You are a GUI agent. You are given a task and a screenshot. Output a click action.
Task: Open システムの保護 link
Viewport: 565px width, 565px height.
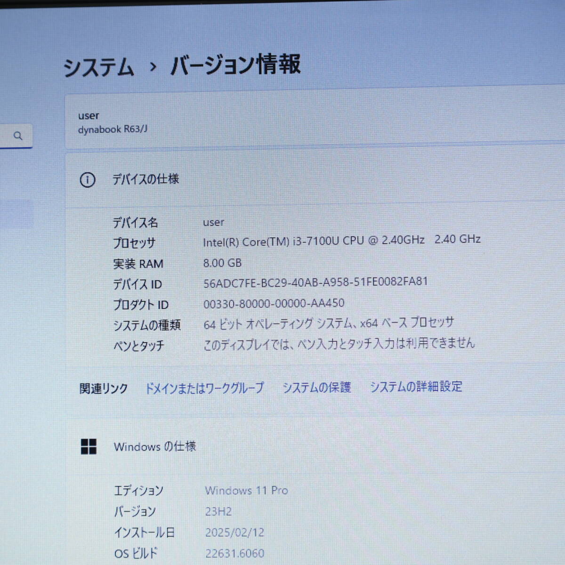317,387
